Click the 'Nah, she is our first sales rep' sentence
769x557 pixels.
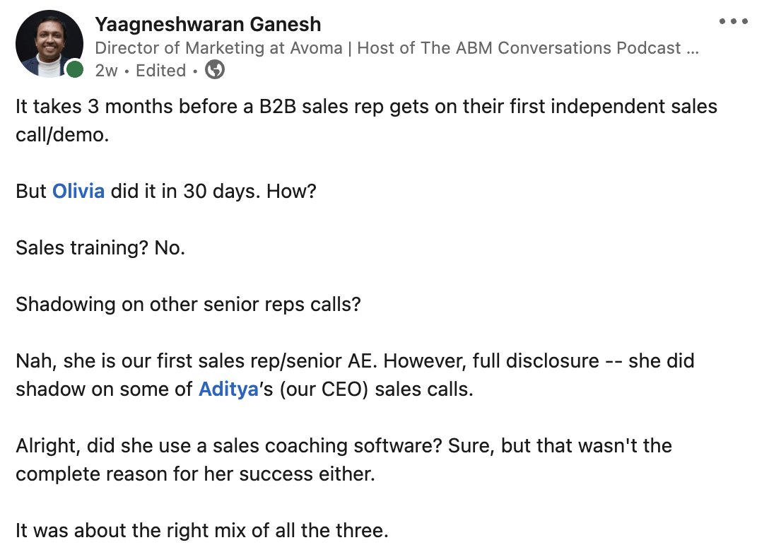pyautogui.click(x=198, y=360)
